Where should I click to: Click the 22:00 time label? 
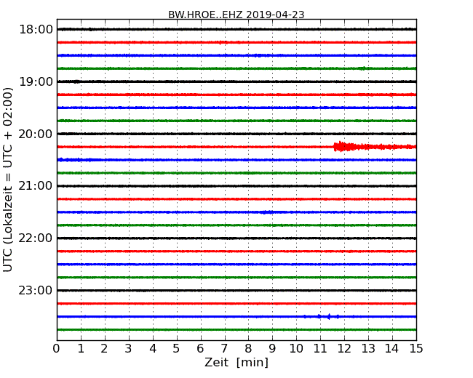(36, 238)
